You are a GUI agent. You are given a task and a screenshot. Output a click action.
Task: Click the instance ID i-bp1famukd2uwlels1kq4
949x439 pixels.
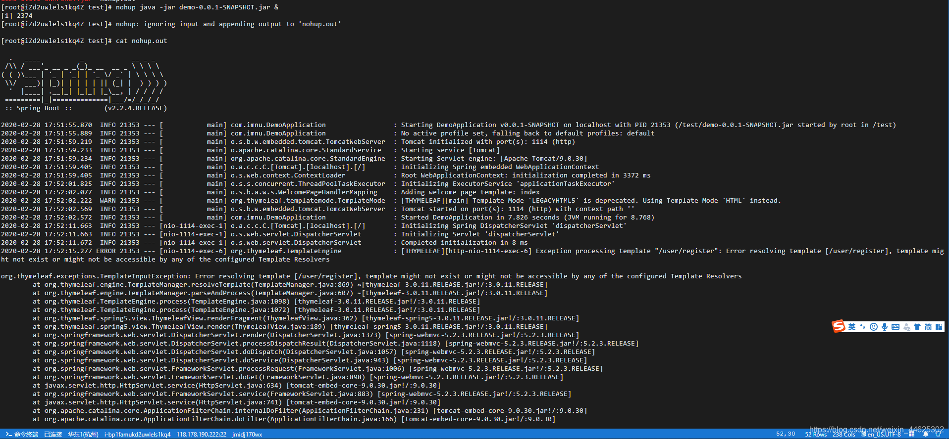pos(137,435)
